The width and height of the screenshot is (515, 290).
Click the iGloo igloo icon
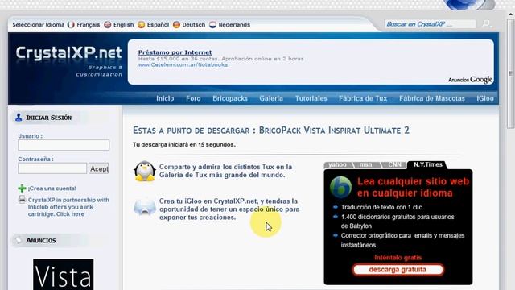coord(145,206)
